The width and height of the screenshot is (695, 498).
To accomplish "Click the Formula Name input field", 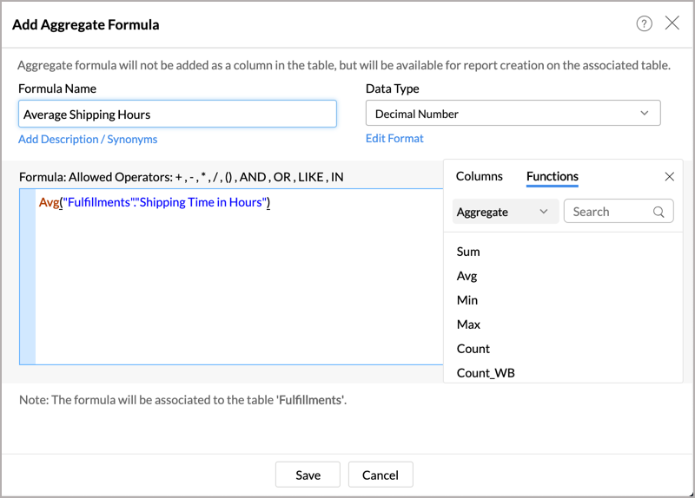I will [x=177, y=114].
